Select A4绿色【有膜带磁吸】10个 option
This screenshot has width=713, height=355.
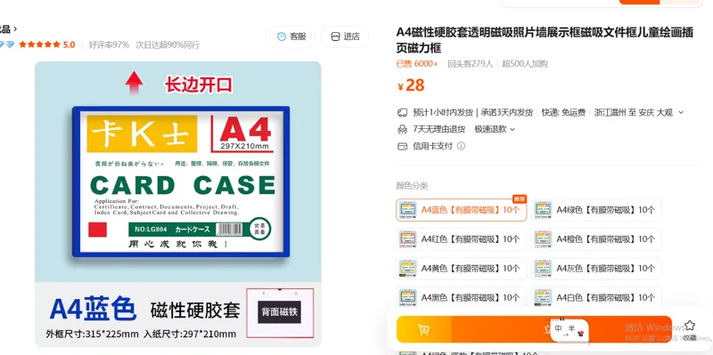(x=596, y=210)
